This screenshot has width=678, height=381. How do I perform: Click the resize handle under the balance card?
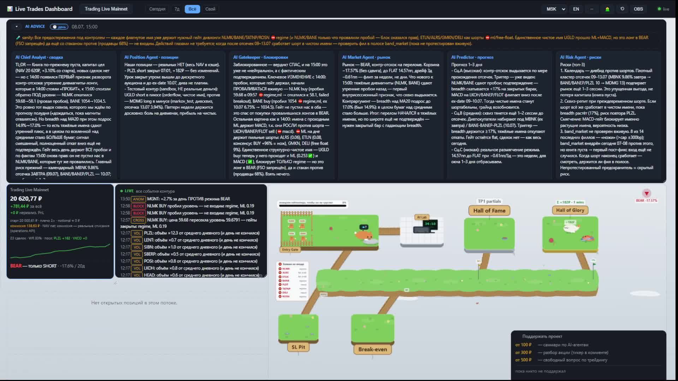tap(115, 283)
